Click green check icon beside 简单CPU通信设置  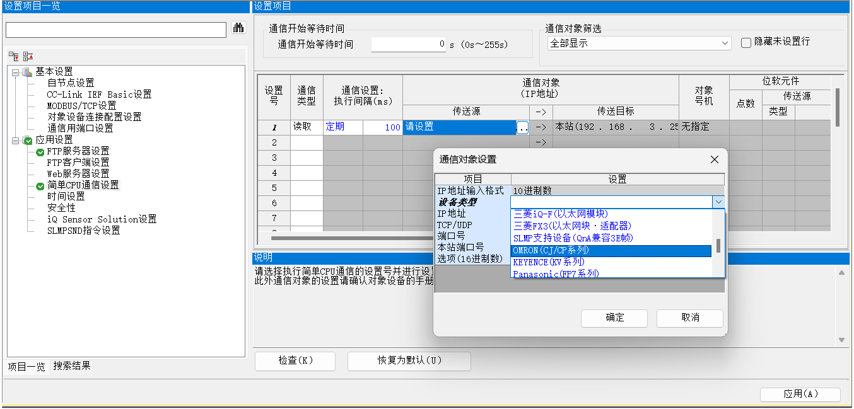(x=40, y=186)
